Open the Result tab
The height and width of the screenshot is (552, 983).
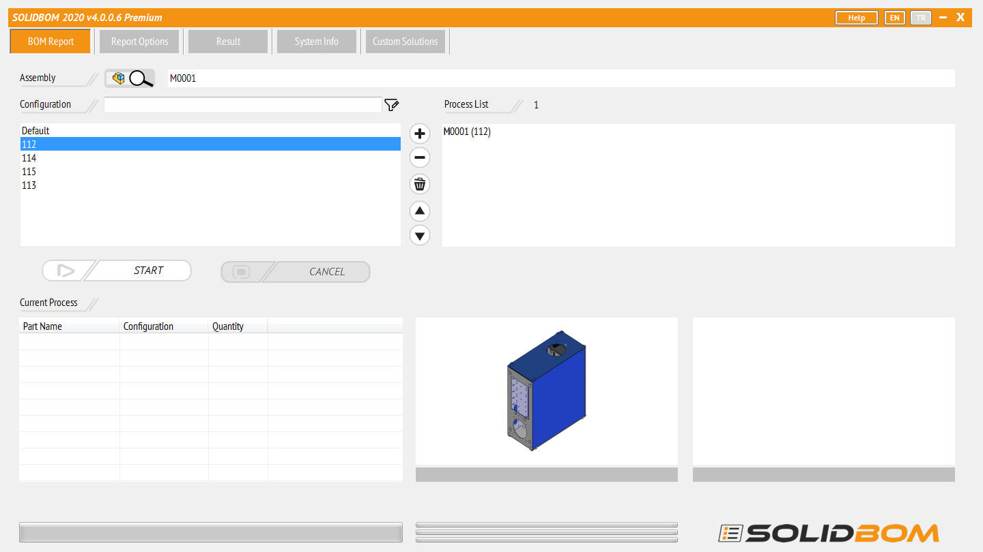pos(228,42)
